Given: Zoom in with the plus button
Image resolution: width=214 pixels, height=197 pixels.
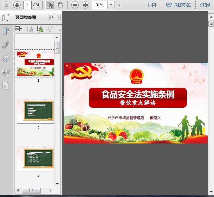Looking at the screenshot, I should tap(85, 5).
